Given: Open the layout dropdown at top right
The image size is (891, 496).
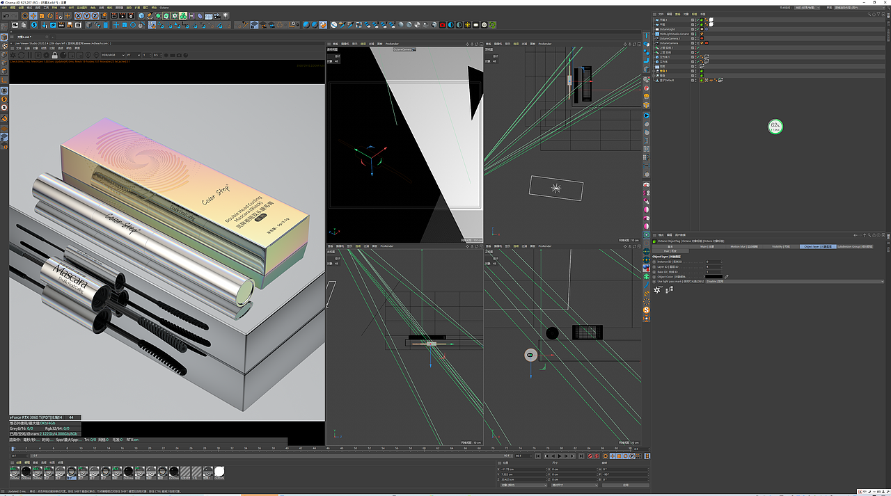Looking at the screenshot, I should click(858, 8).
